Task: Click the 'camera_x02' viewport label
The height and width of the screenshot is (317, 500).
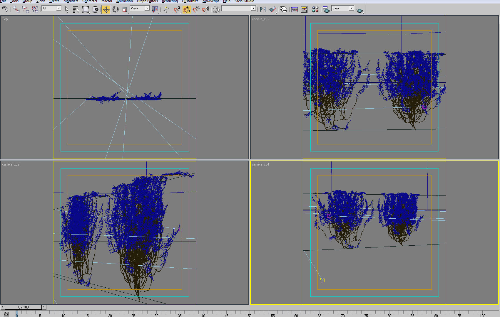Action: click(x=11, y=164)
